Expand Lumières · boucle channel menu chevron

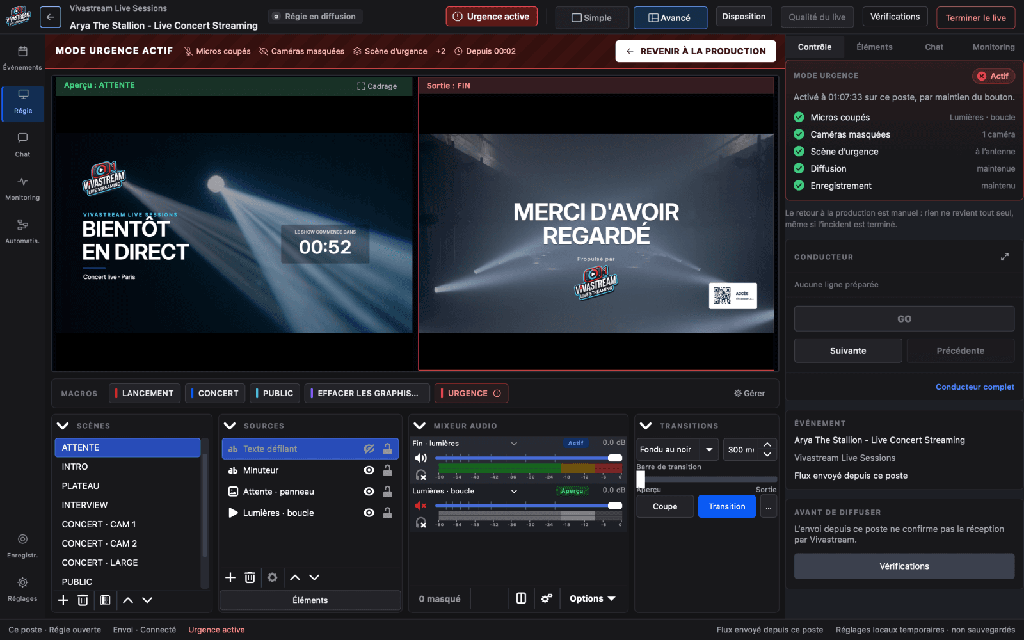(x=514, y=492)
